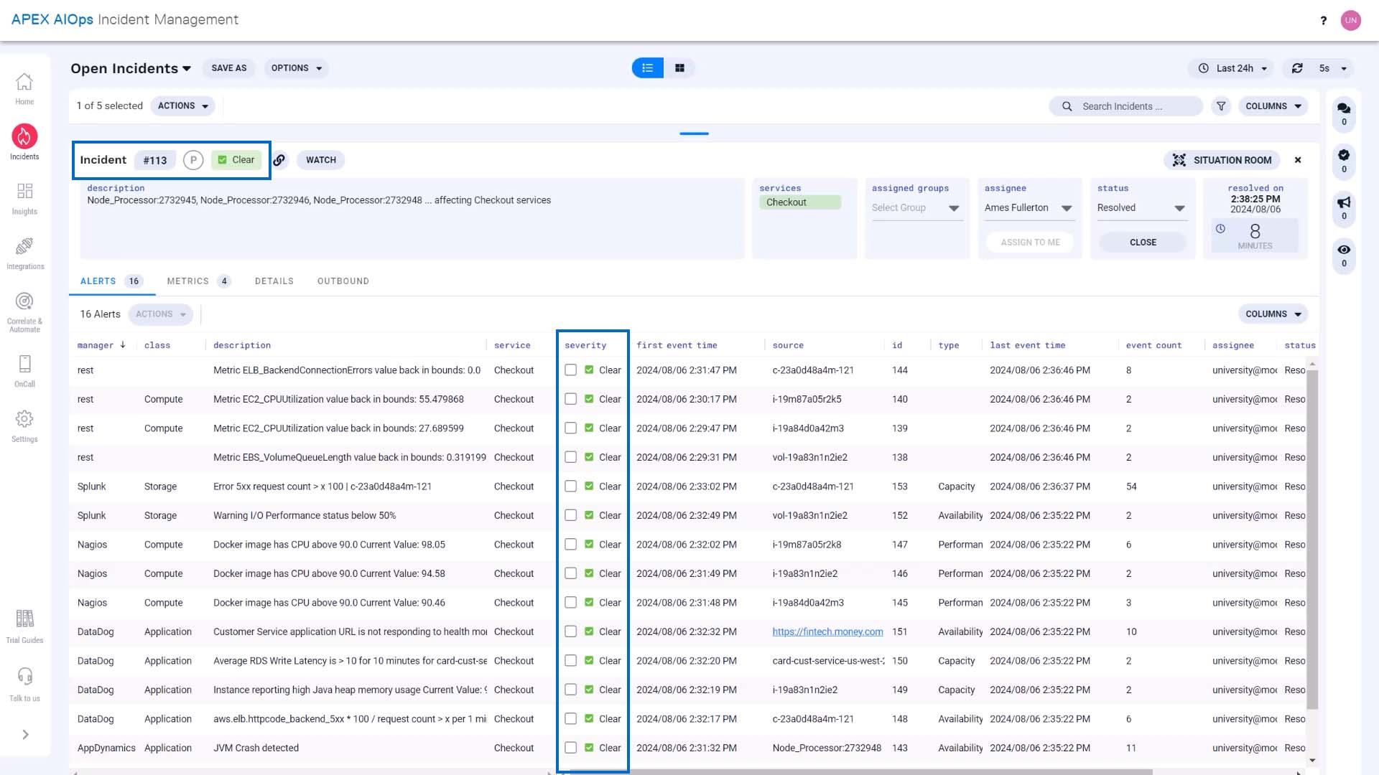Click the green Clear severity badge
The image size is (1379, 775).
(236, 160)
